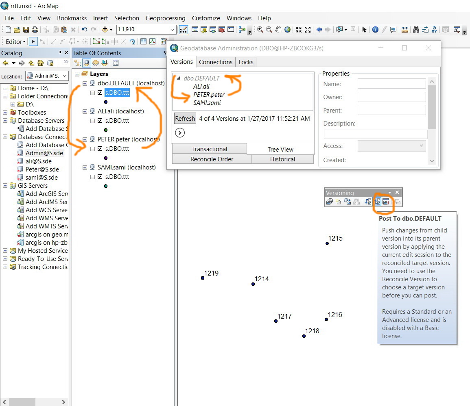Collapse the dbo.DEFAULT data frame group
Screen dimensions: 470x406
tap(85, 83)
